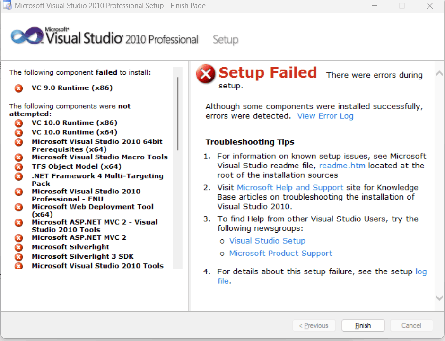This screenshot has width=445, height=341.
Task: Open the Microsoft Product Support newsgroup link
Action: [280, 253]
